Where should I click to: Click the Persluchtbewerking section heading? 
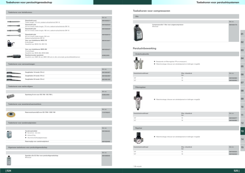tap(144, 49)
